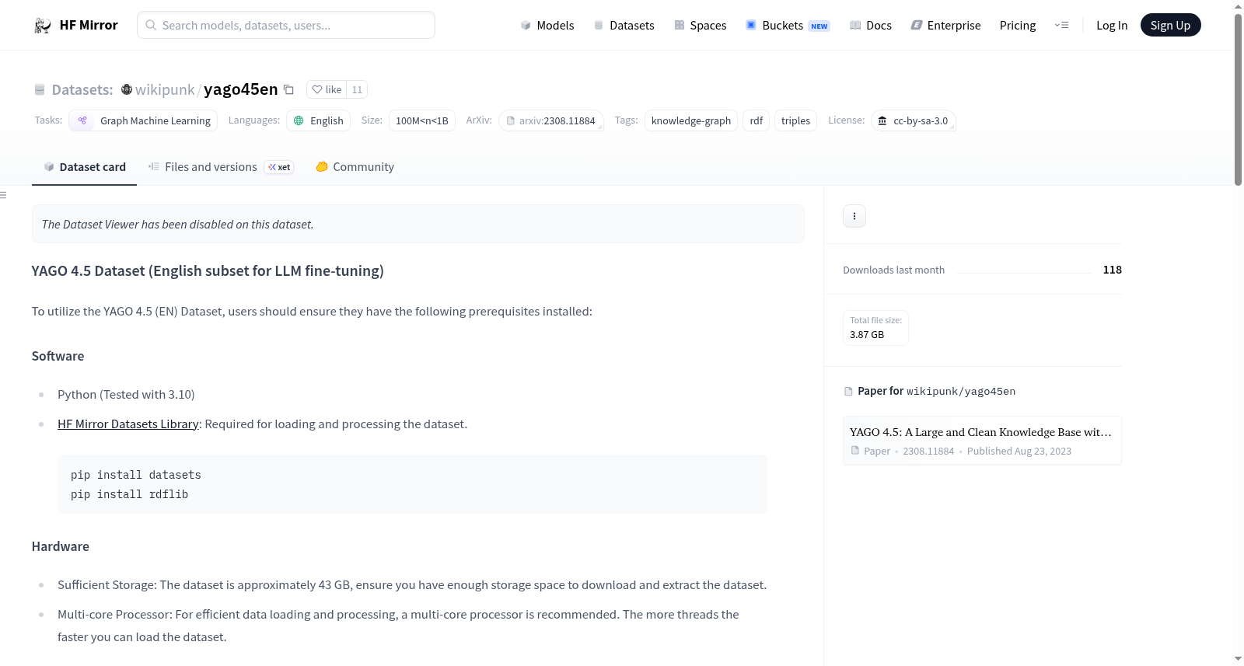This screenshot has height=666, width=1244.
Task: Click the English language tag
Action: (319, 120)
